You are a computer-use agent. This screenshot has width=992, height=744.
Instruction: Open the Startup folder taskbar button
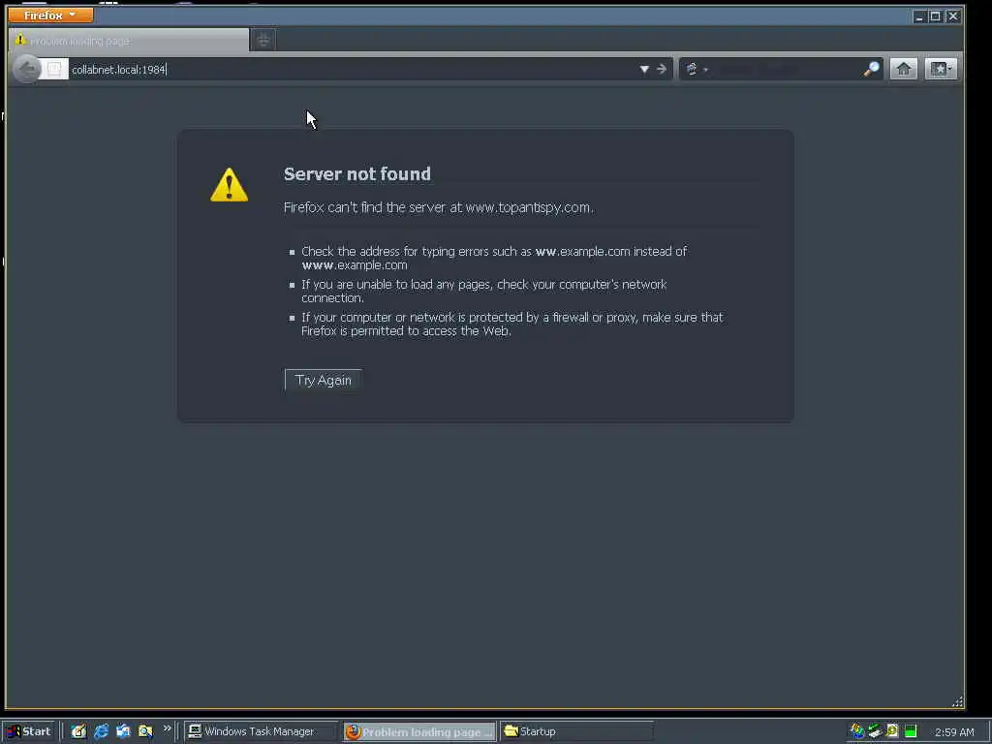576,731
